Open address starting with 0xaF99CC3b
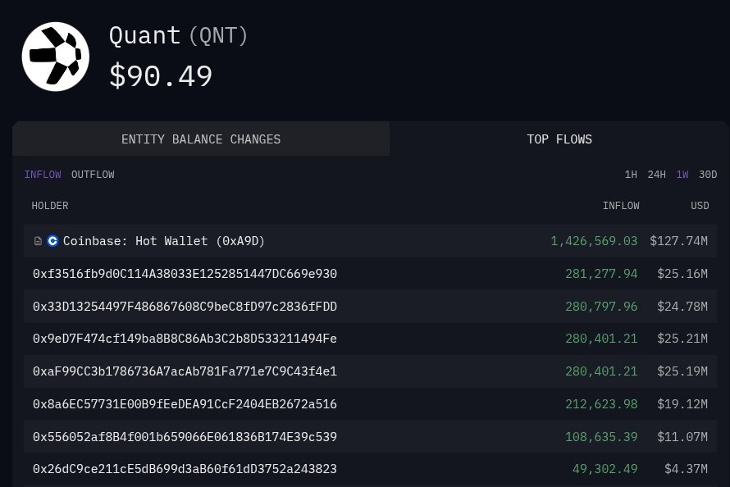The height and width of the screenshot is (487, 730). tap(185, 371)
